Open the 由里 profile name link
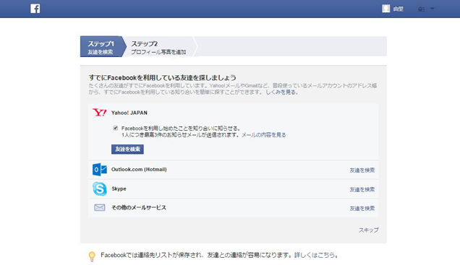The width and height of the screenshot is (460, 265). point(398,9)
